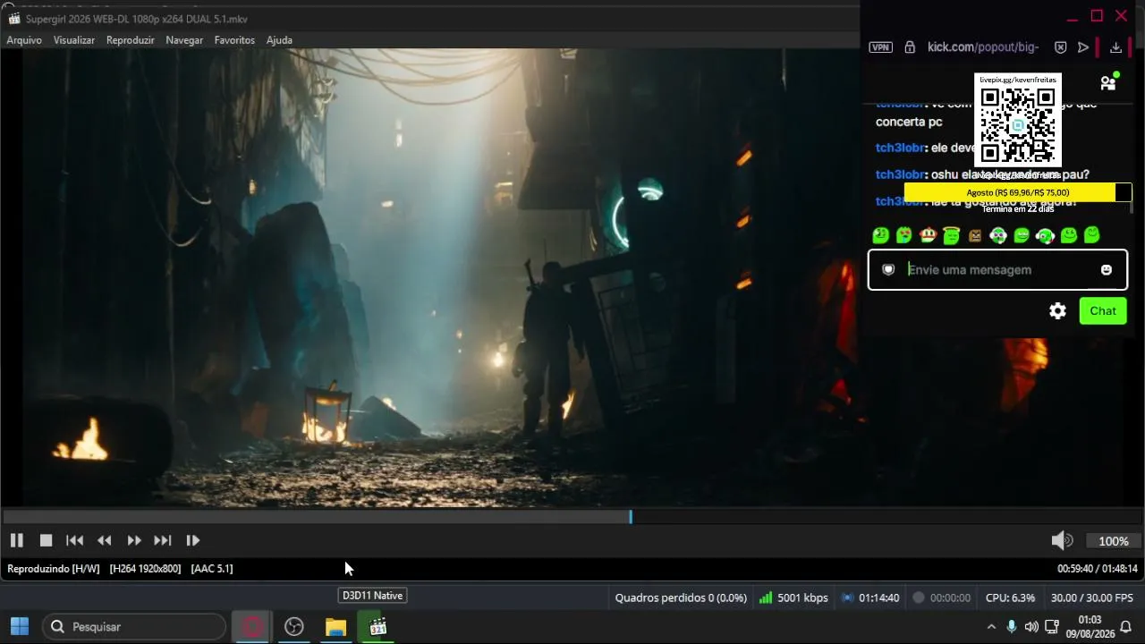
Task: Open the browser downloads icon
Action: (x=1115, y=47)
